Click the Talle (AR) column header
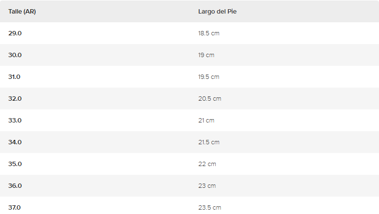The width and height of the screenshot is (379, 214). coord(22,11)
